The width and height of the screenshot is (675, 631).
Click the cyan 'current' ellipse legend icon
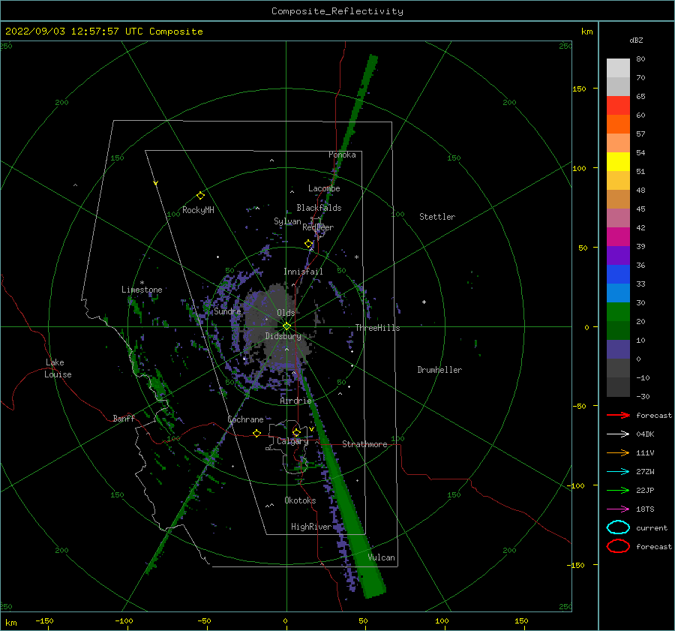[x=618, y=527]
